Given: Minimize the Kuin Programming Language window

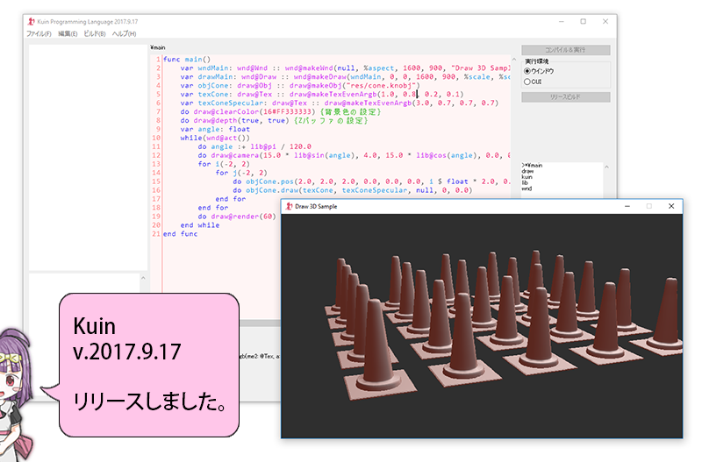Looking at the screenshot, I should (562, 21).
